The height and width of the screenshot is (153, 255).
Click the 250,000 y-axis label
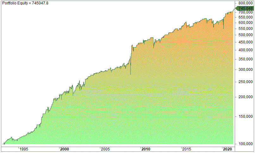(246, 82)
